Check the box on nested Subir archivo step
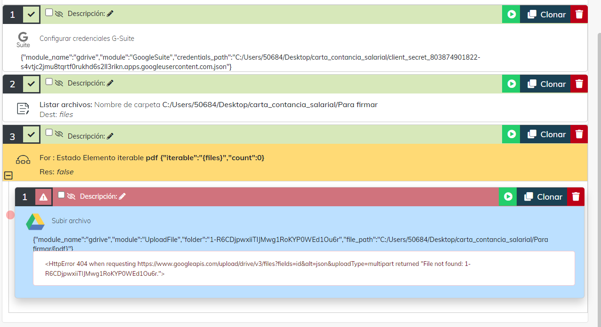The image size is (601, 327). pos(61,195)
